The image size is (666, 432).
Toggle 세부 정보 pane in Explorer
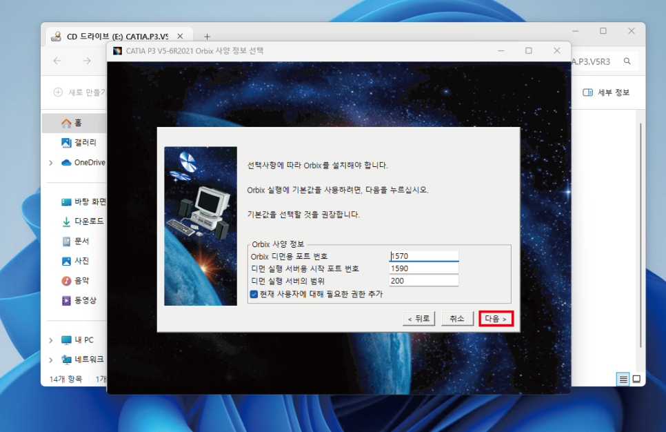click(606, 92)
